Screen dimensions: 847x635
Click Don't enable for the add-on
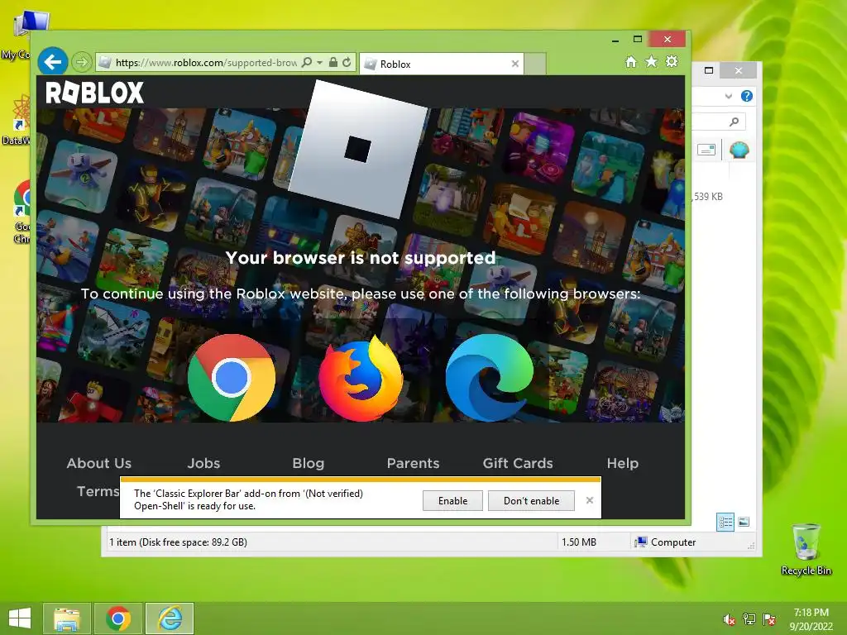click(x=531, y=500)
